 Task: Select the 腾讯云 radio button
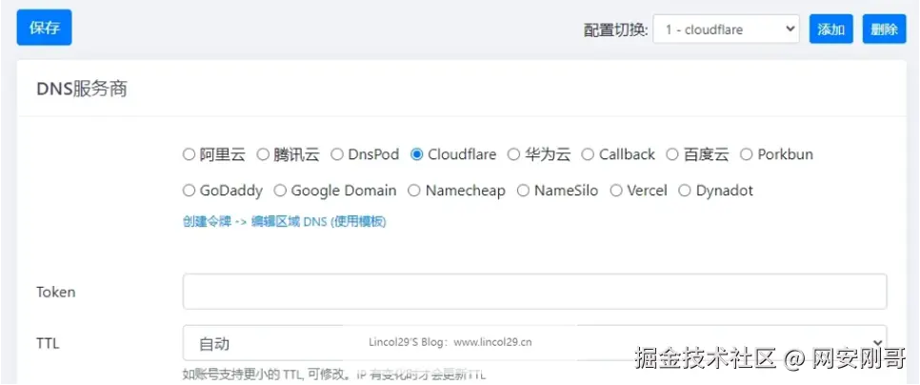[x=263, y=155]
